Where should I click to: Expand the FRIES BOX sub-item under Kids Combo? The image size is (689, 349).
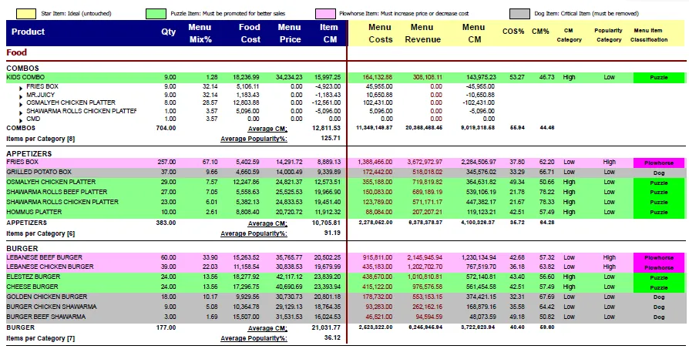click(21, 89)
